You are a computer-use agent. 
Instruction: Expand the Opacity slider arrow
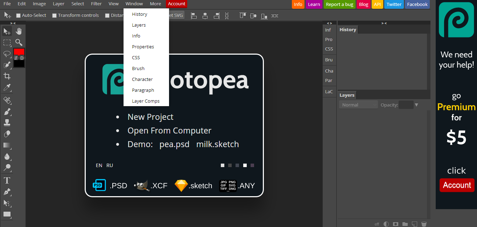pos(416,105)
